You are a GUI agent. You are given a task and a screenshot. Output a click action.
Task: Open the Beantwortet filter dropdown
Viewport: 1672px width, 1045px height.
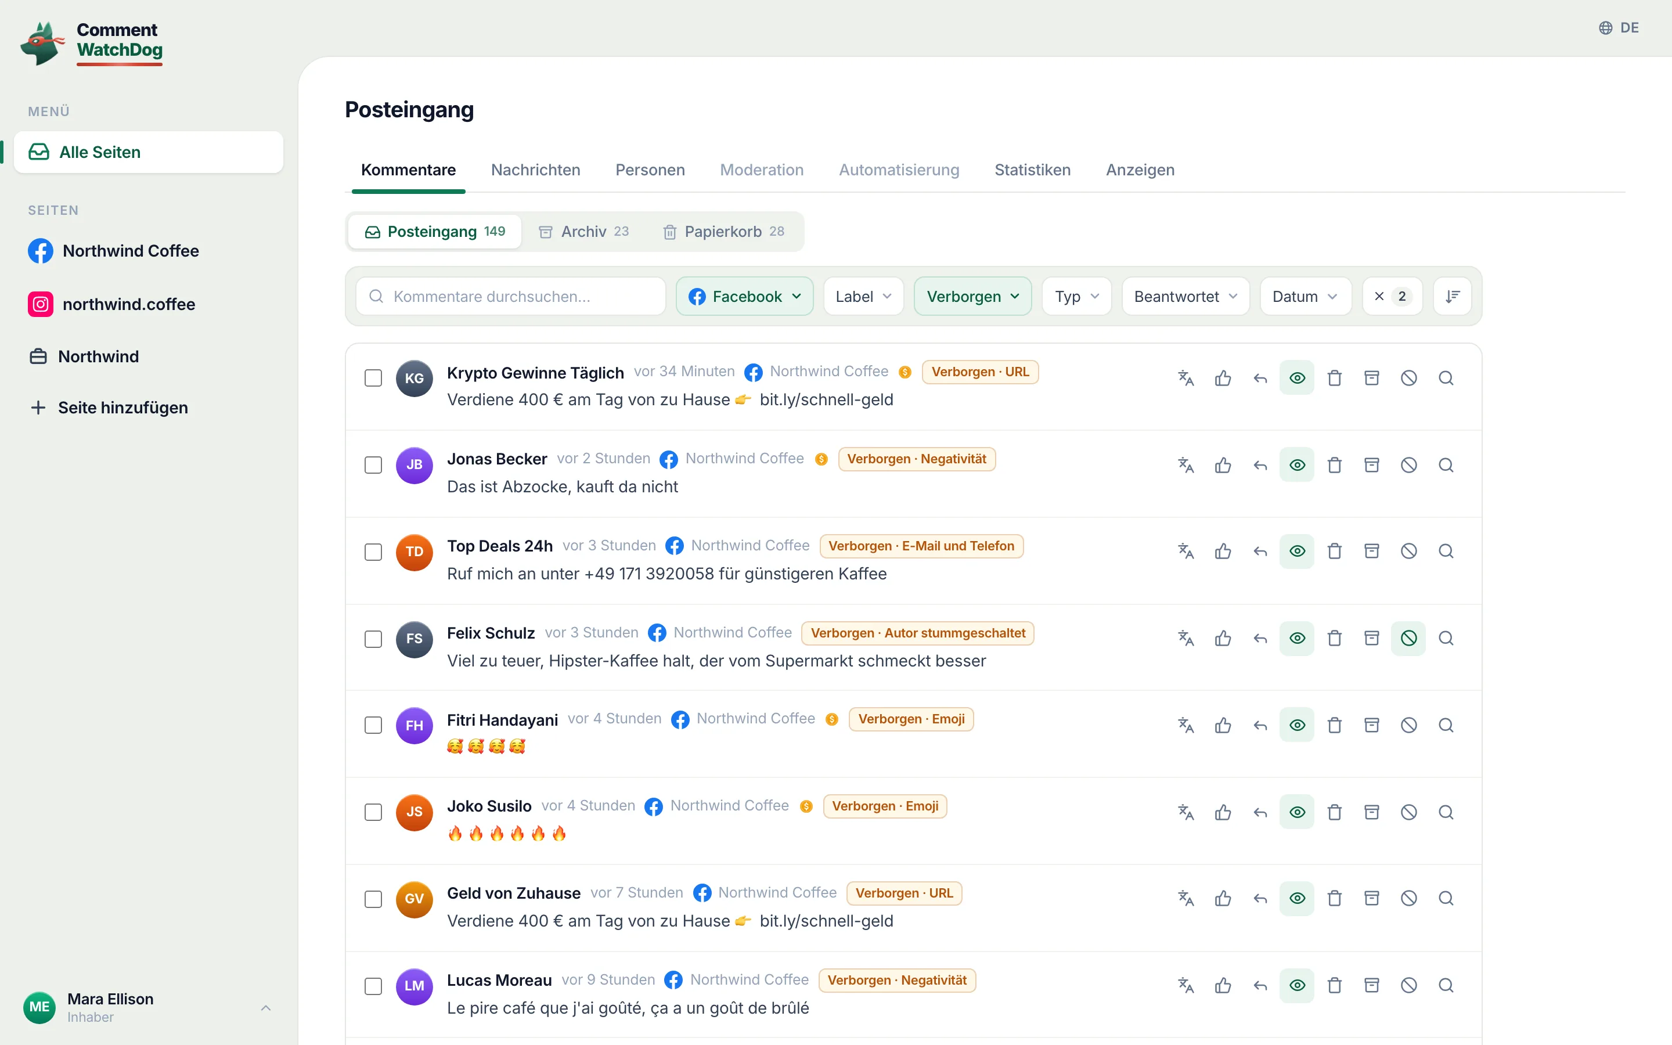pos(1185,297)
